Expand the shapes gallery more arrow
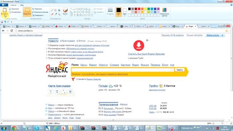Viewport: 233px width, 131px height. point(92,15)
